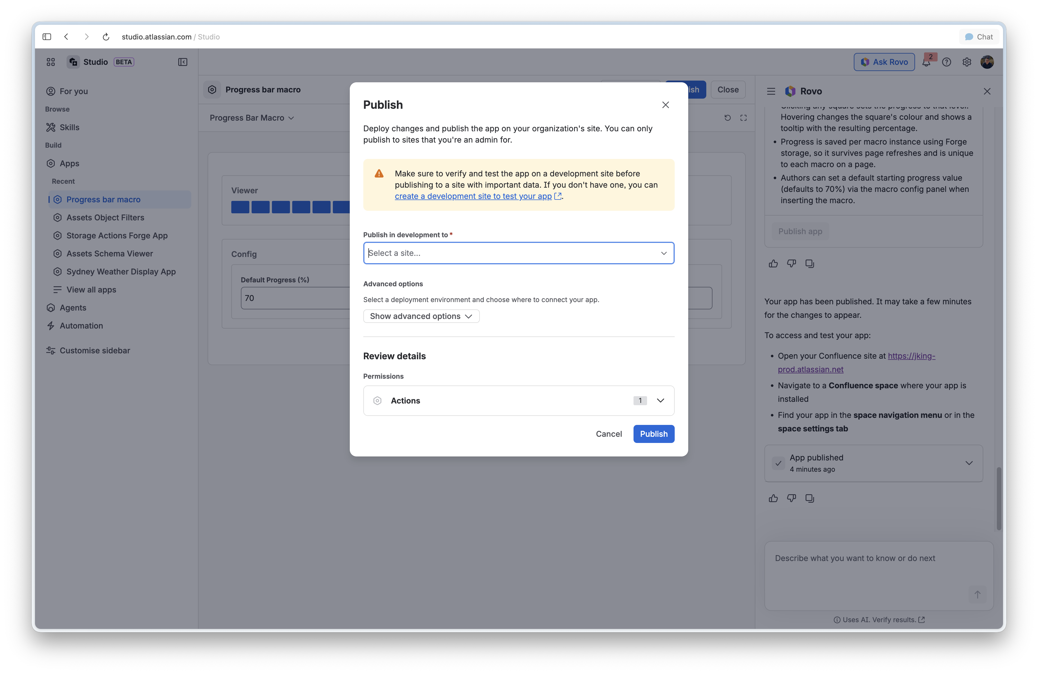1038x674 pixels.
Task: Click thumbs up under App published
Action: click(773, 498)
